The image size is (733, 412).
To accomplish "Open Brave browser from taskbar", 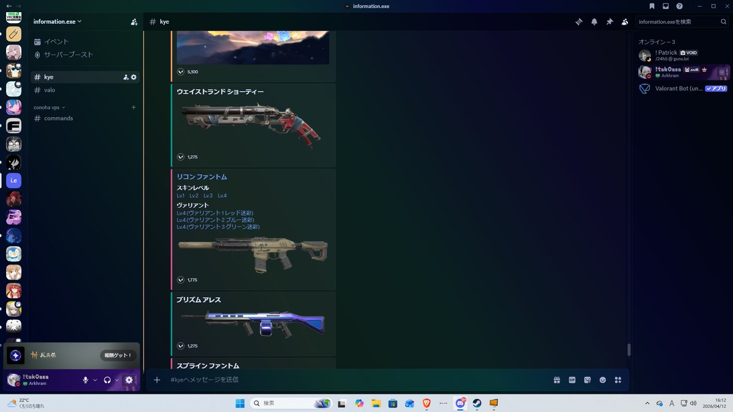I will (x=426, y=403).
